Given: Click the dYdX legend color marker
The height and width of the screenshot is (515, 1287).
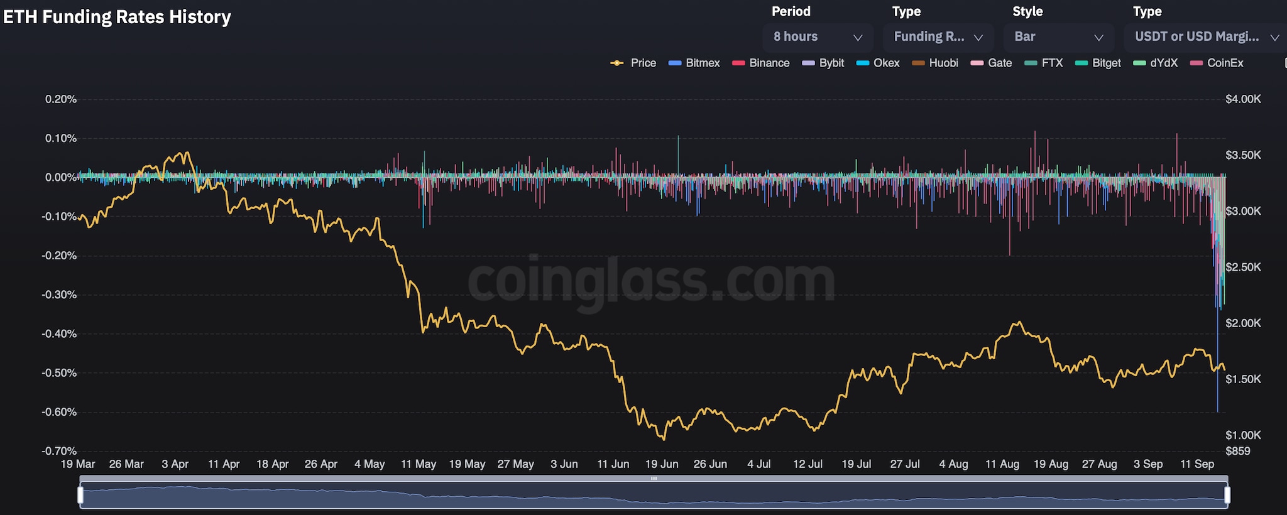Looking at the screenshot, I should [x=1139, y=63].
